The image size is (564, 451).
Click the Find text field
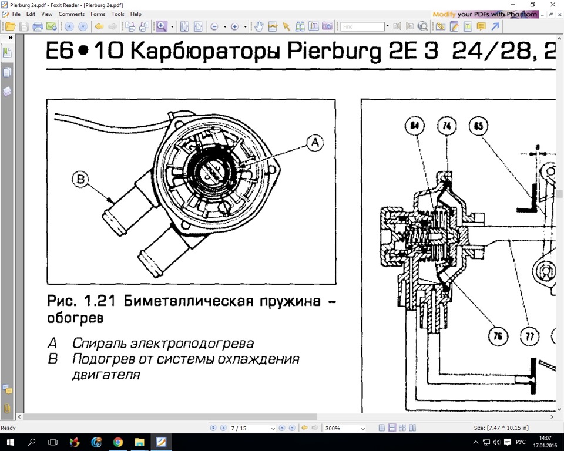point(362,26)
